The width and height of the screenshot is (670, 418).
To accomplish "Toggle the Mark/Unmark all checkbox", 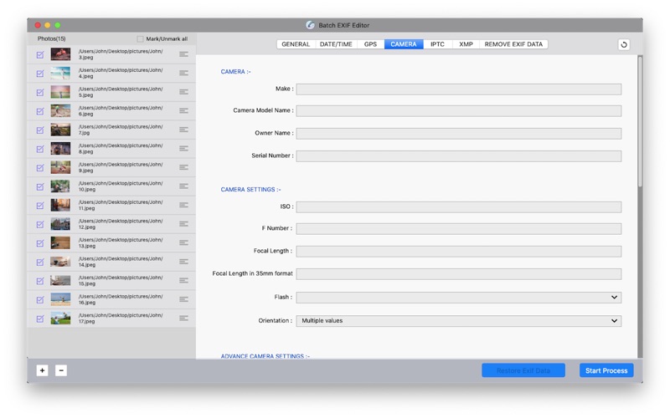I will tap(140, 38).
